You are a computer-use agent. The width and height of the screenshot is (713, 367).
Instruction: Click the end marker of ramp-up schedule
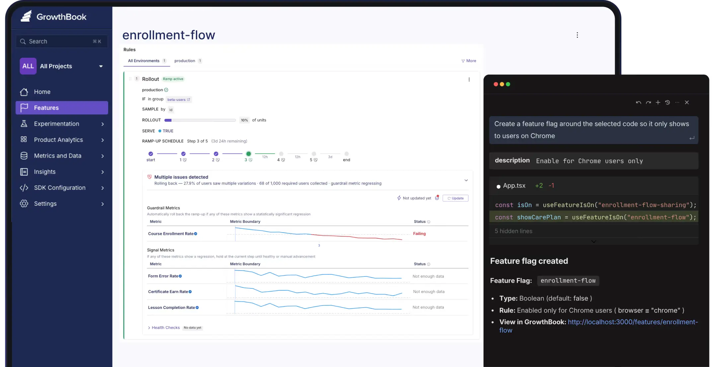point(347,154)
